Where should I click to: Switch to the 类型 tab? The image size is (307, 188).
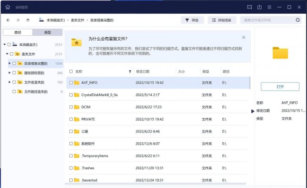click(x=47, y=32)
